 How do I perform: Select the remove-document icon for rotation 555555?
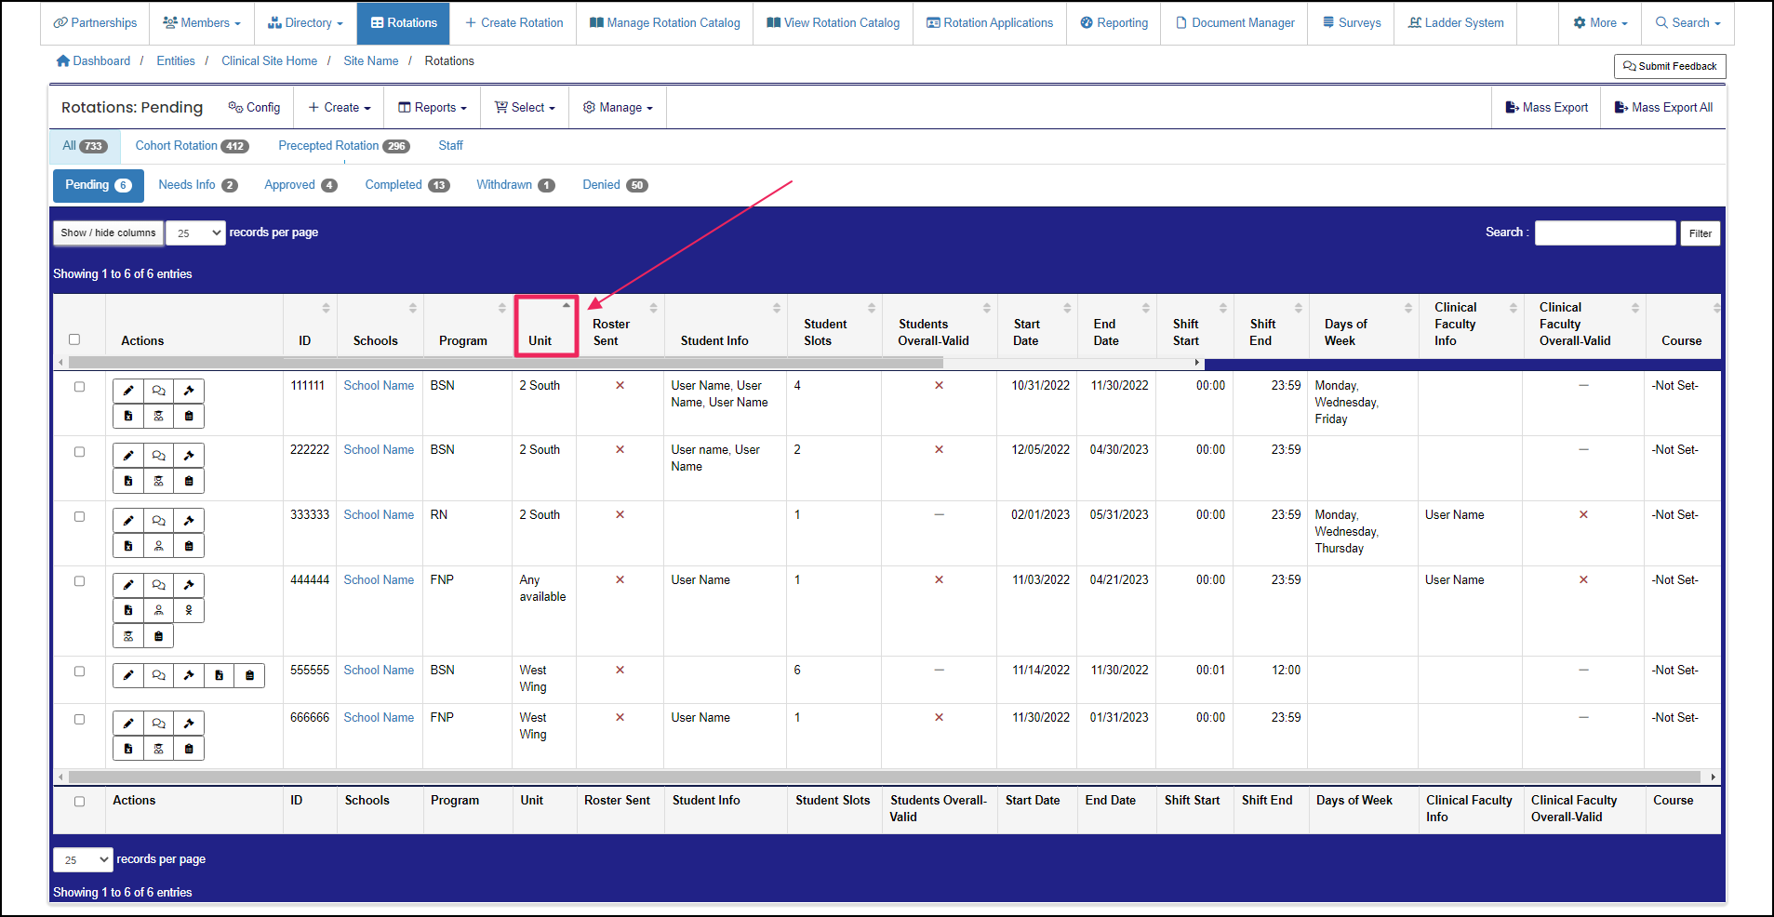click(x=219, y=675)
